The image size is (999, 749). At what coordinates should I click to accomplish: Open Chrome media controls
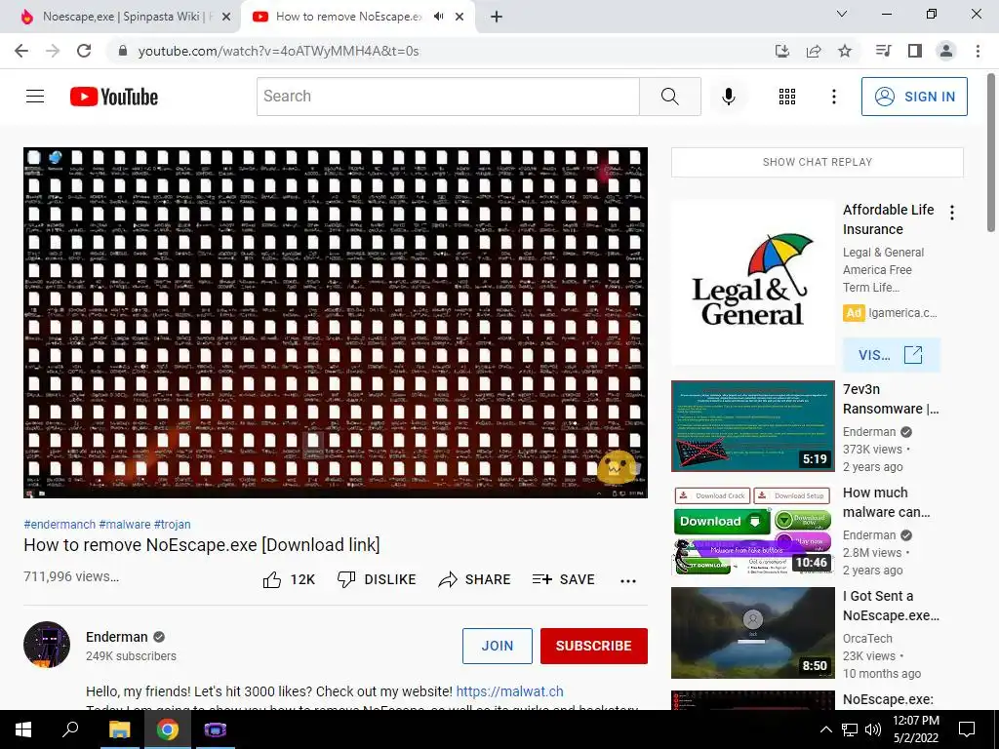point(883,51)
